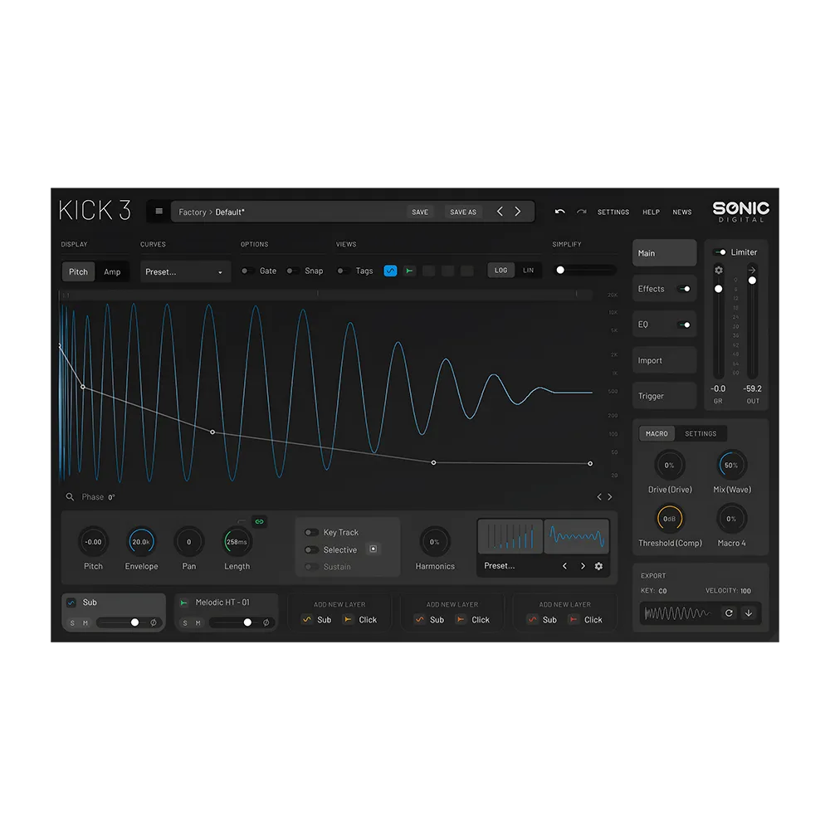The height and width of the screenshot is (830, 830).
Task: Add Sub in first Add New Layer slot
Action: 316,619
